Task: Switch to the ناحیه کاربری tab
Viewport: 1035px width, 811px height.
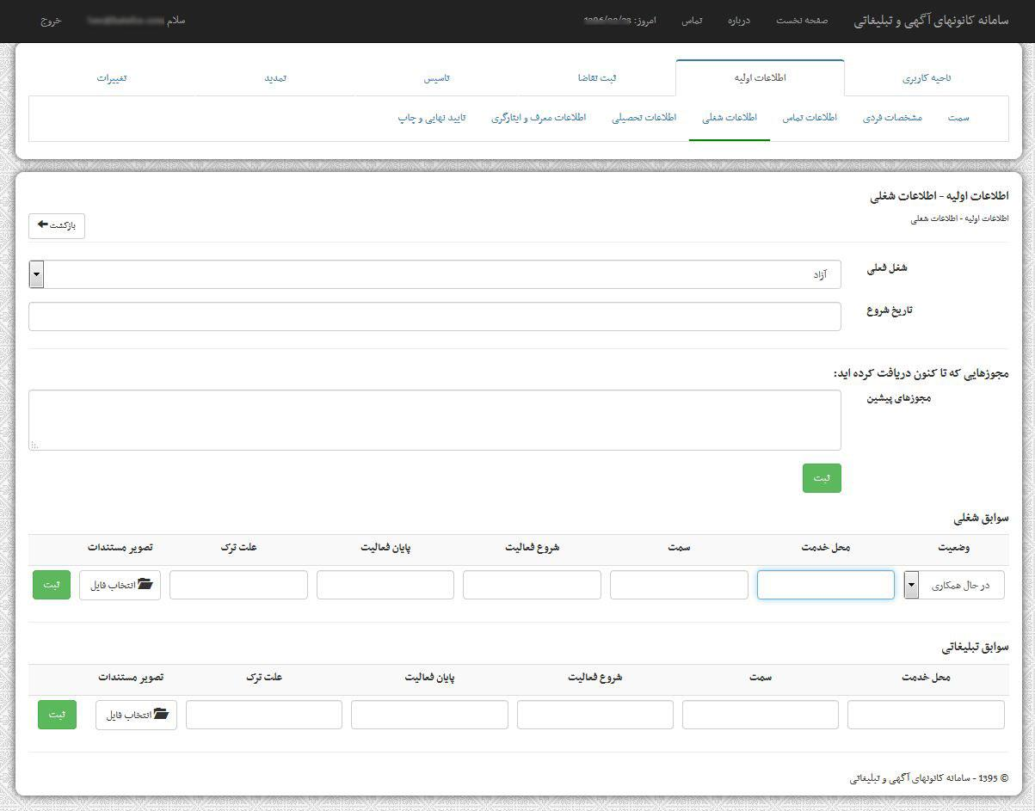Action: click(927, 77)
